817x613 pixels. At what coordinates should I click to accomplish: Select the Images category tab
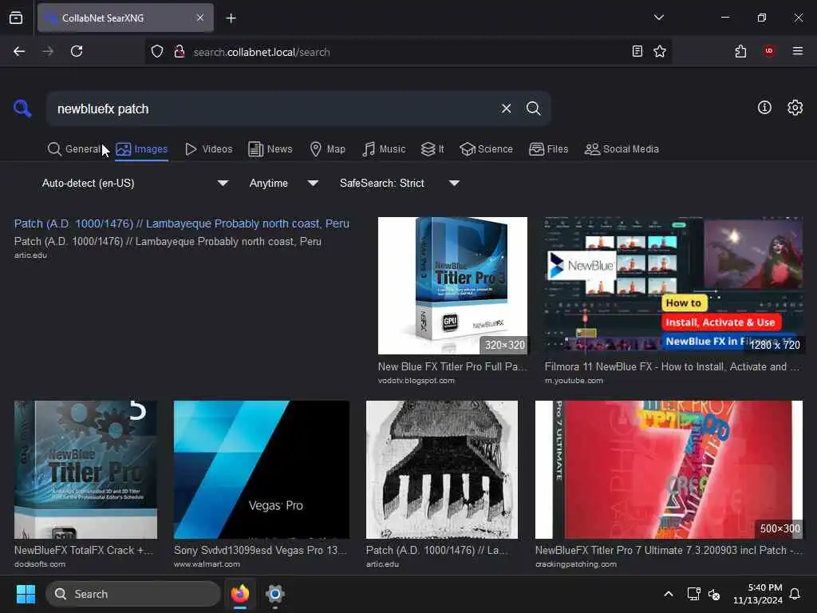pyautogui.click(x=142, y=149)
